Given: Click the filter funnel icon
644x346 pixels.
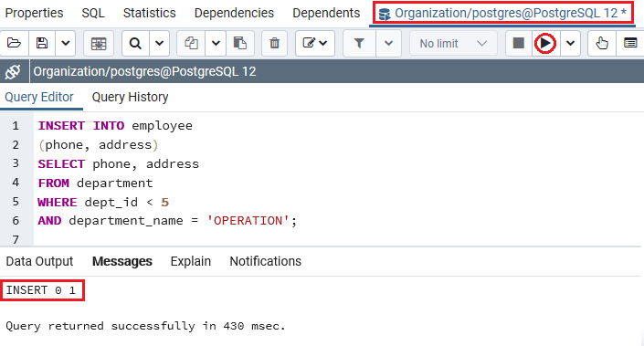Looking at the screenshot, I should [x=359, y=43].
